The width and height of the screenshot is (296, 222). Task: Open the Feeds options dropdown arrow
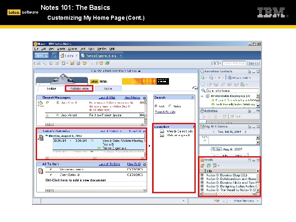coord(219,166)
